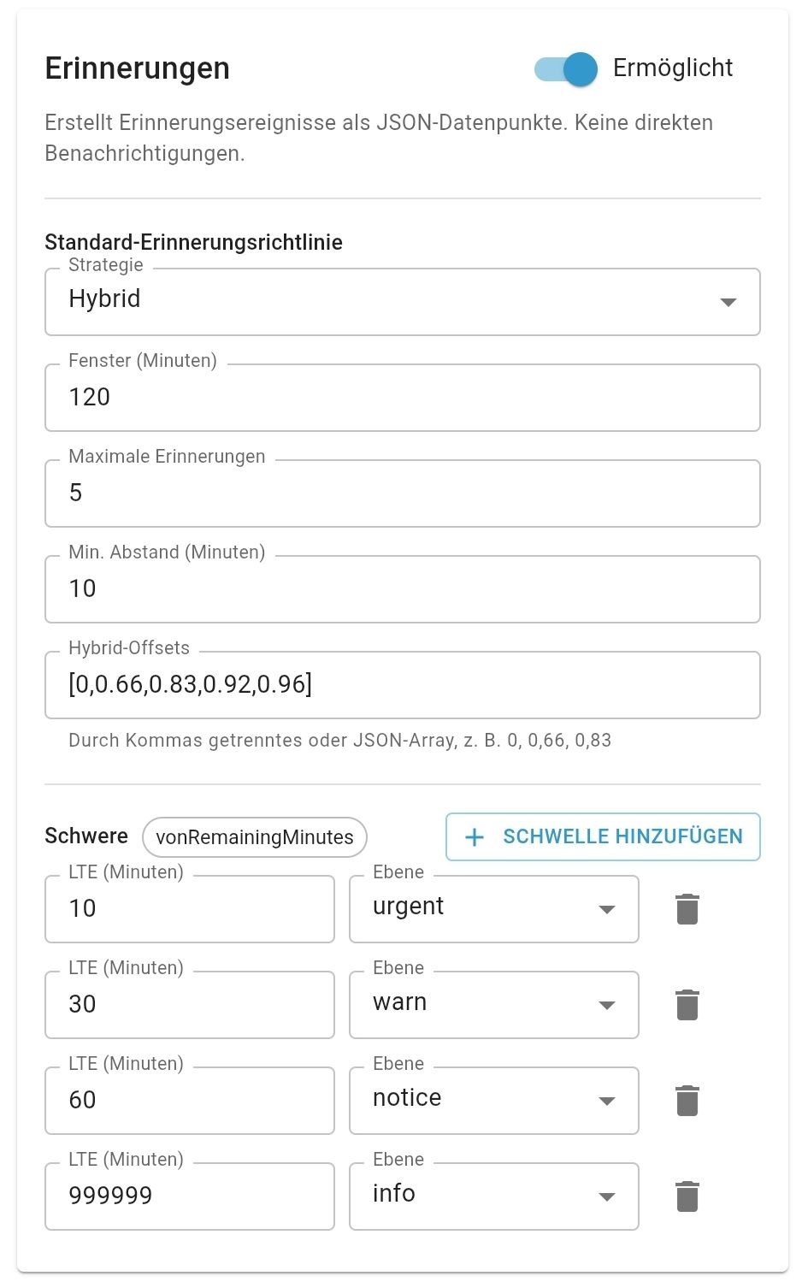The height and width of the screenshot is (1288, 808).
Task: Edit the Hybrid-Offsets array field
Action: pyautogui.click(x=402, y=684)
